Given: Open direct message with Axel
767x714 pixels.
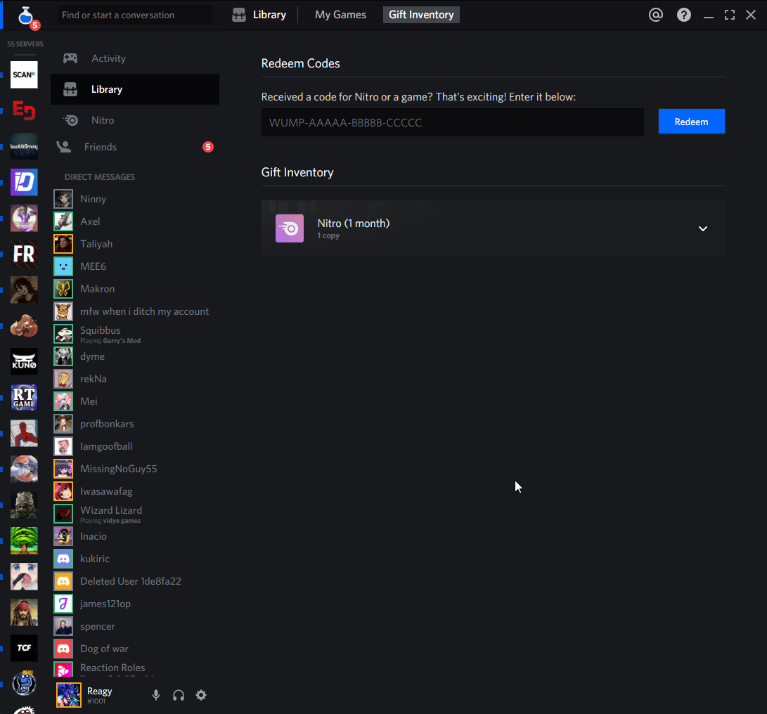Looking at the screenshot, I should tap(135, 221).
